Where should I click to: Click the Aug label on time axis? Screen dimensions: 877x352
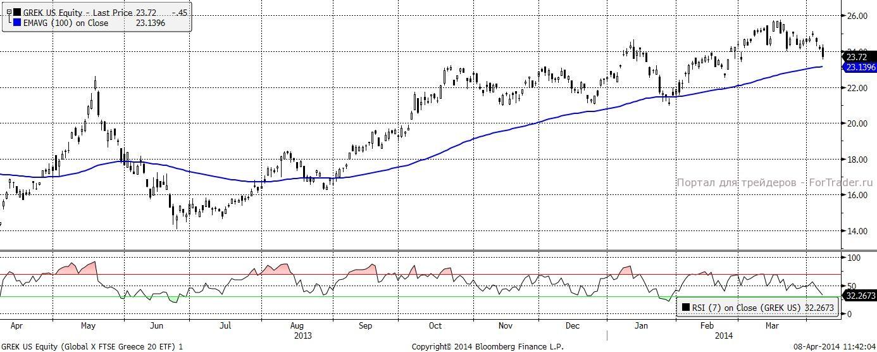(x=295, y=326)
